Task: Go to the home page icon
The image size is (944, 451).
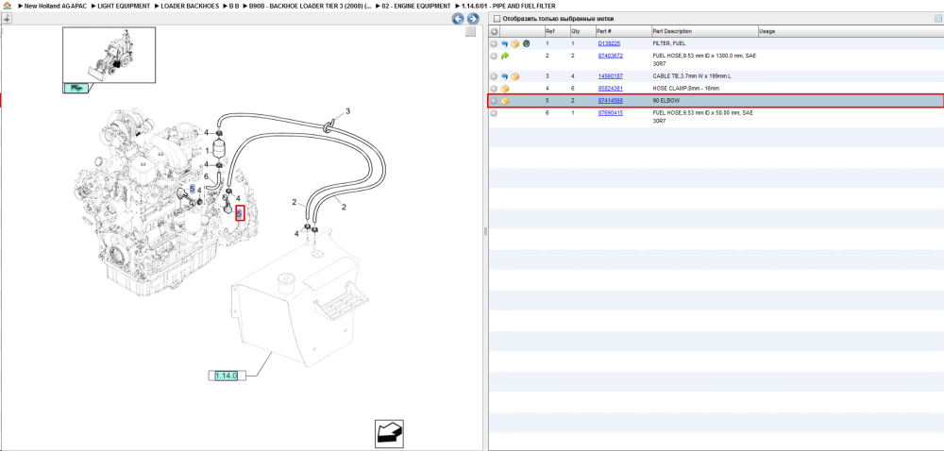Action: (x=8, y=6)
